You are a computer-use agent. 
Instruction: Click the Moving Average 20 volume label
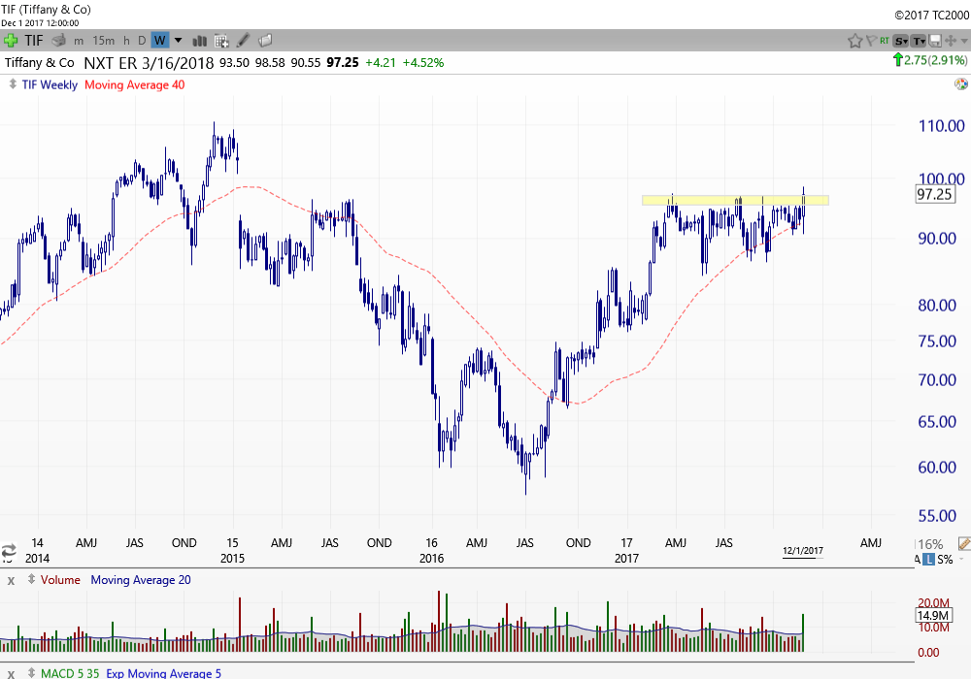point(140,580)
